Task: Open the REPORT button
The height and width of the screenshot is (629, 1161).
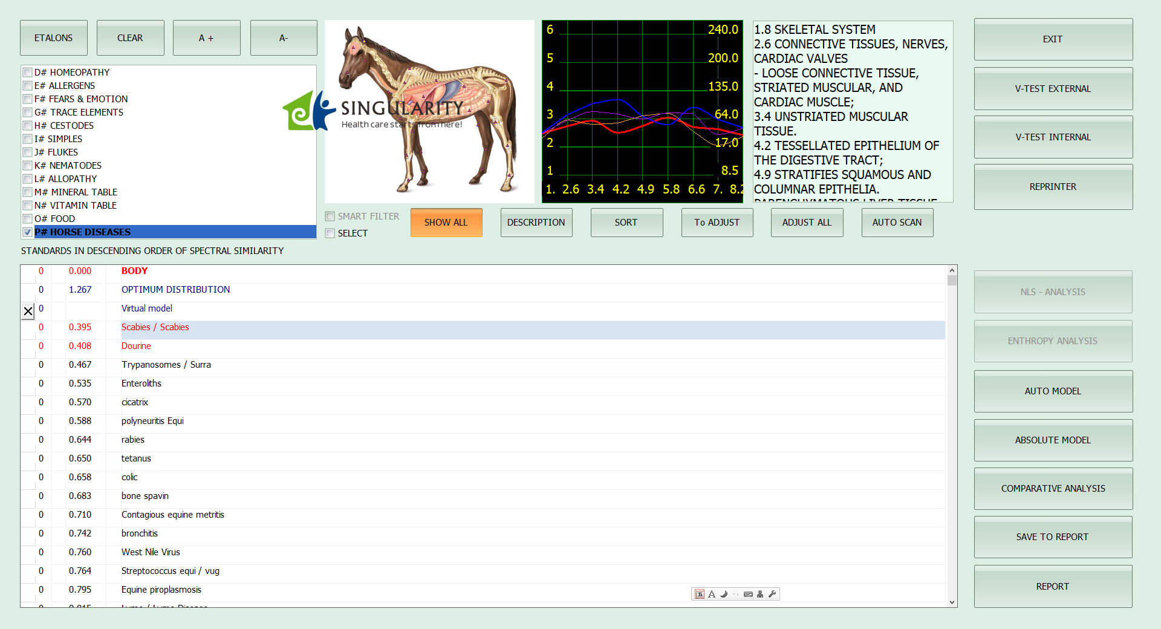Action: click(x=1053, y=587)
